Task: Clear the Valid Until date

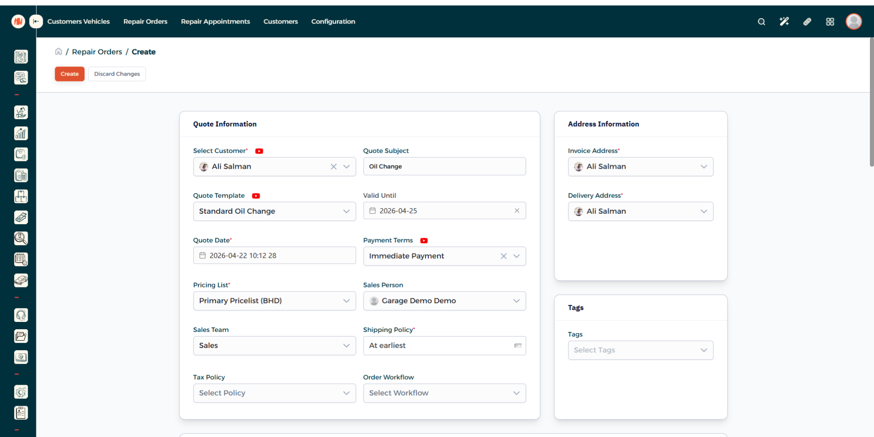Action: click(x=517, y=211)
